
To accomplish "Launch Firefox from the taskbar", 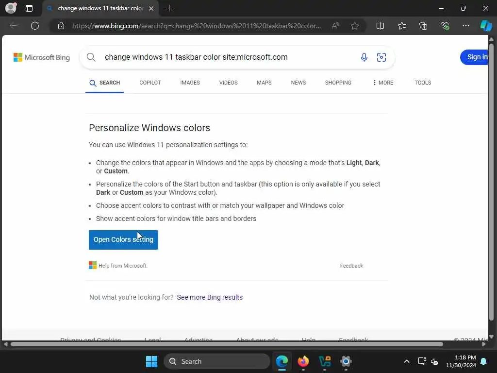I will point(303,361).
